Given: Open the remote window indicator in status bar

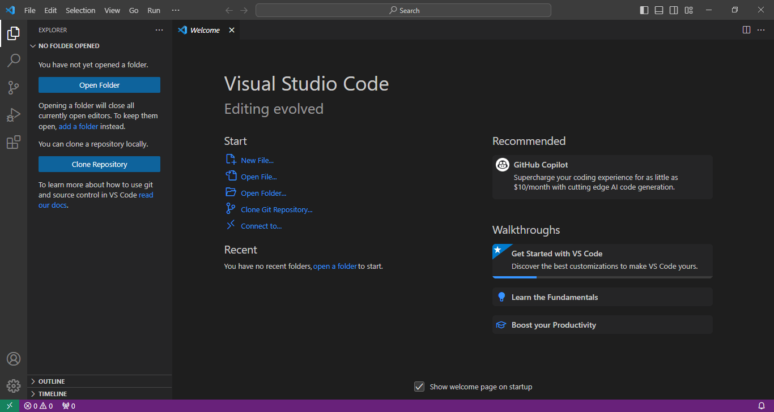Looking at the screenshot, I should click(x=10, y=406).
